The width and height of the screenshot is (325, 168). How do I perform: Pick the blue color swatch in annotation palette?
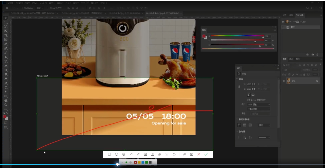tap(143, 162)
